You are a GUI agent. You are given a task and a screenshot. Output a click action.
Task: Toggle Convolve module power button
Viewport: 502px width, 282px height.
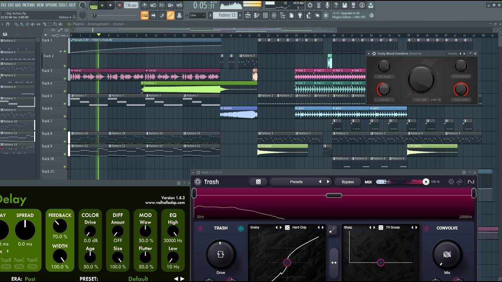point(427,228)
